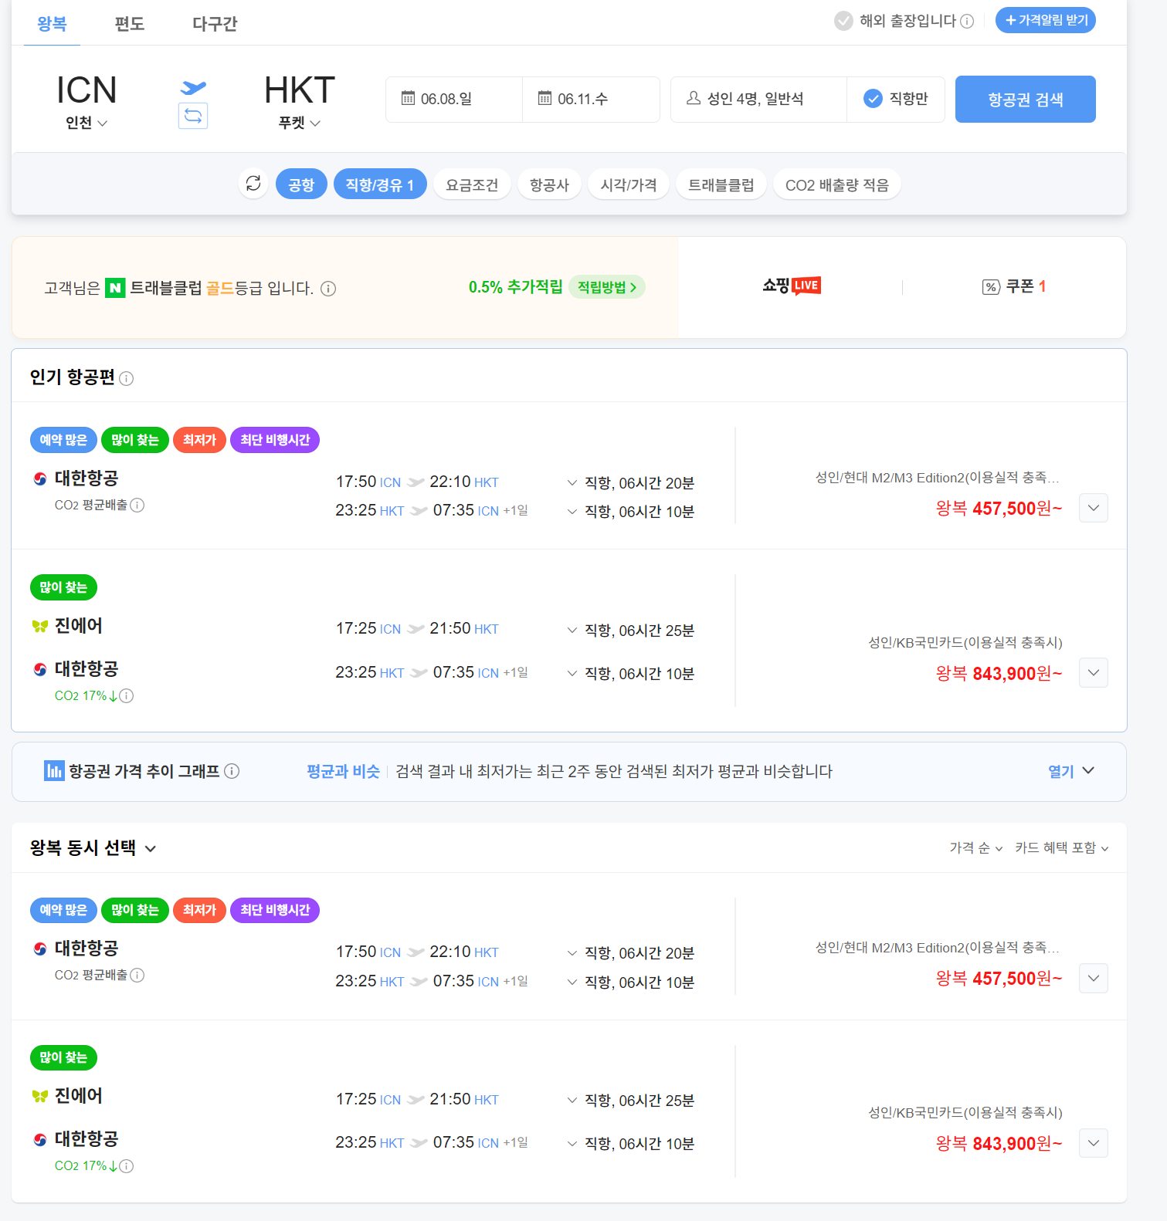Viewport: 1167px width, 1221px height.
Task: Open the 시각/가격 filter
Action: [629, 184]
